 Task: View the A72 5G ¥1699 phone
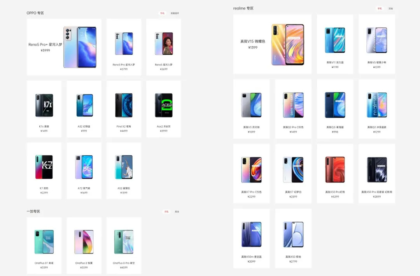(84, 171)
